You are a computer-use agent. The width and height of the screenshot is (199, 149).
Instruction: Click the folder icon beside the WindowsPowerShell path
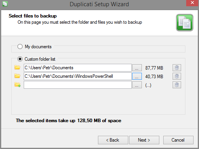click(17, 76)
